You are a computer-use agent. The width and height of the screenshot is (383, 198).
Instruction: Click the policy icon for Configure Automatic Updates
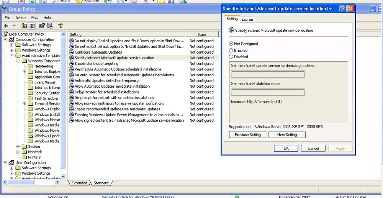pos(71,52)
